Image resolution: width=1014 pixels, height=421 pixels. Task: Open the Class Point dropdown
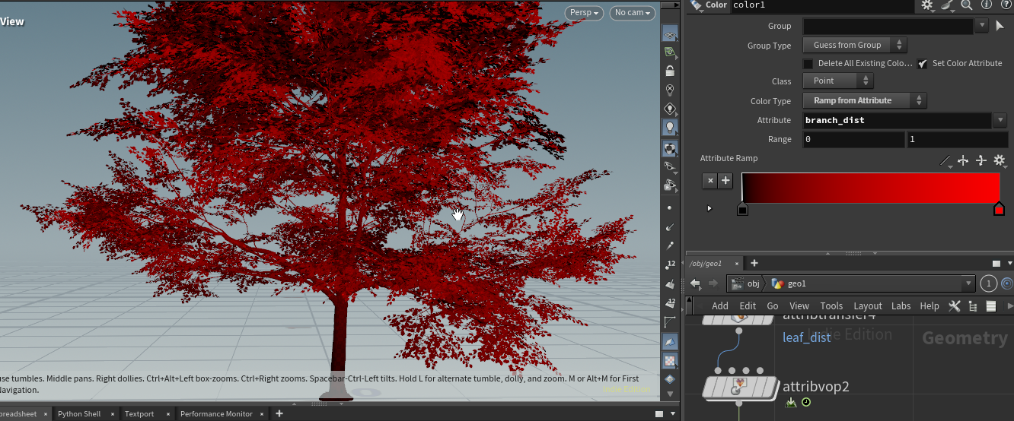pyautogui.click(x=837, y=81)
